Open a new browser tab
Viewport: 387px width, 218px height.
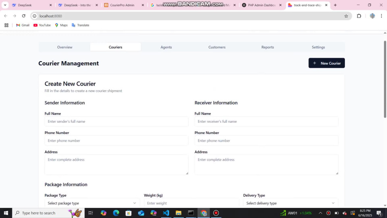[x=335, y=5]
